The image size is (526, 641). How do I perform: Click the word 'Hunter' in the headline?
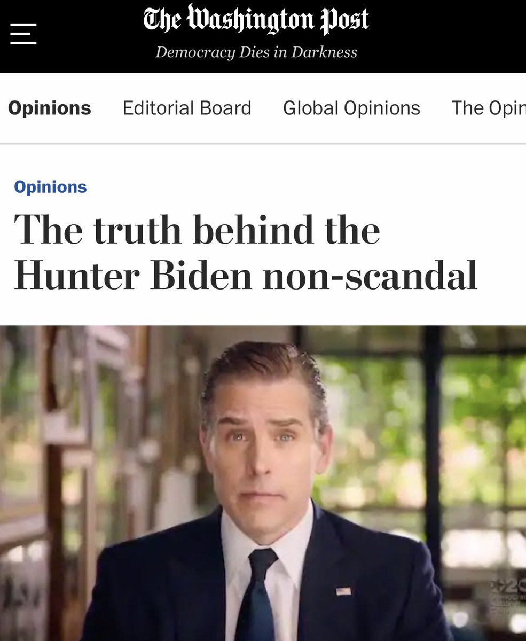[x=78, y=276]
